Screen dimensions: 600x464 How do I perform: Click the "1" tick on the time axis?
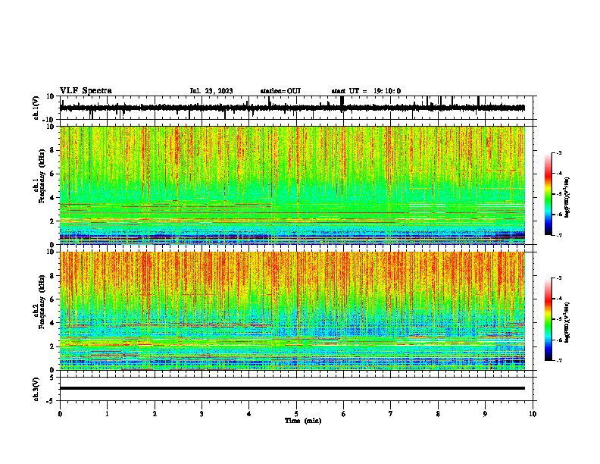pos(107,414)
